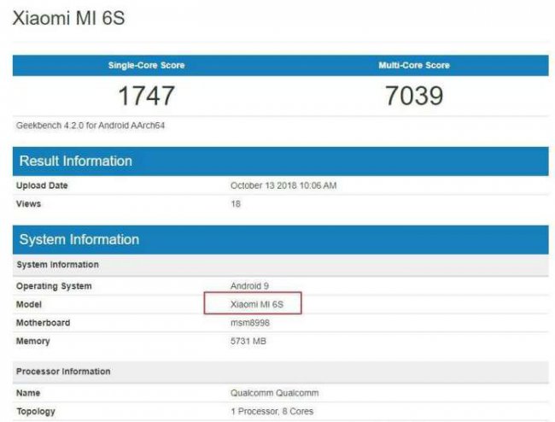Select the single-core score value 1747
Viewport: 555px width, 422px height.
[x=147, y=96]
